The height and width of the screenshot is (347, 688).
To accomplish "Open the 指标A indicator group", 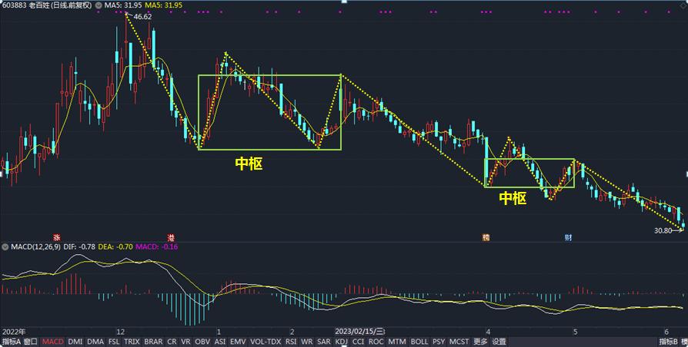I will tap(11, 342).
